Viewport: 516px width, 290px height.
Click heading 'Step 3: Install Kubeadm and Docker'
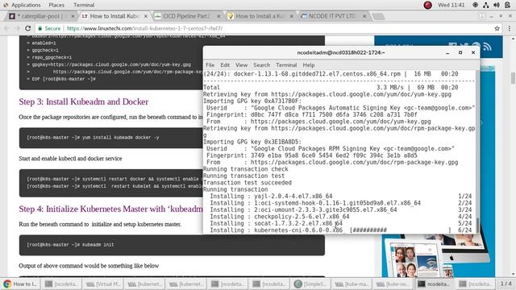[x=84, y=101]
